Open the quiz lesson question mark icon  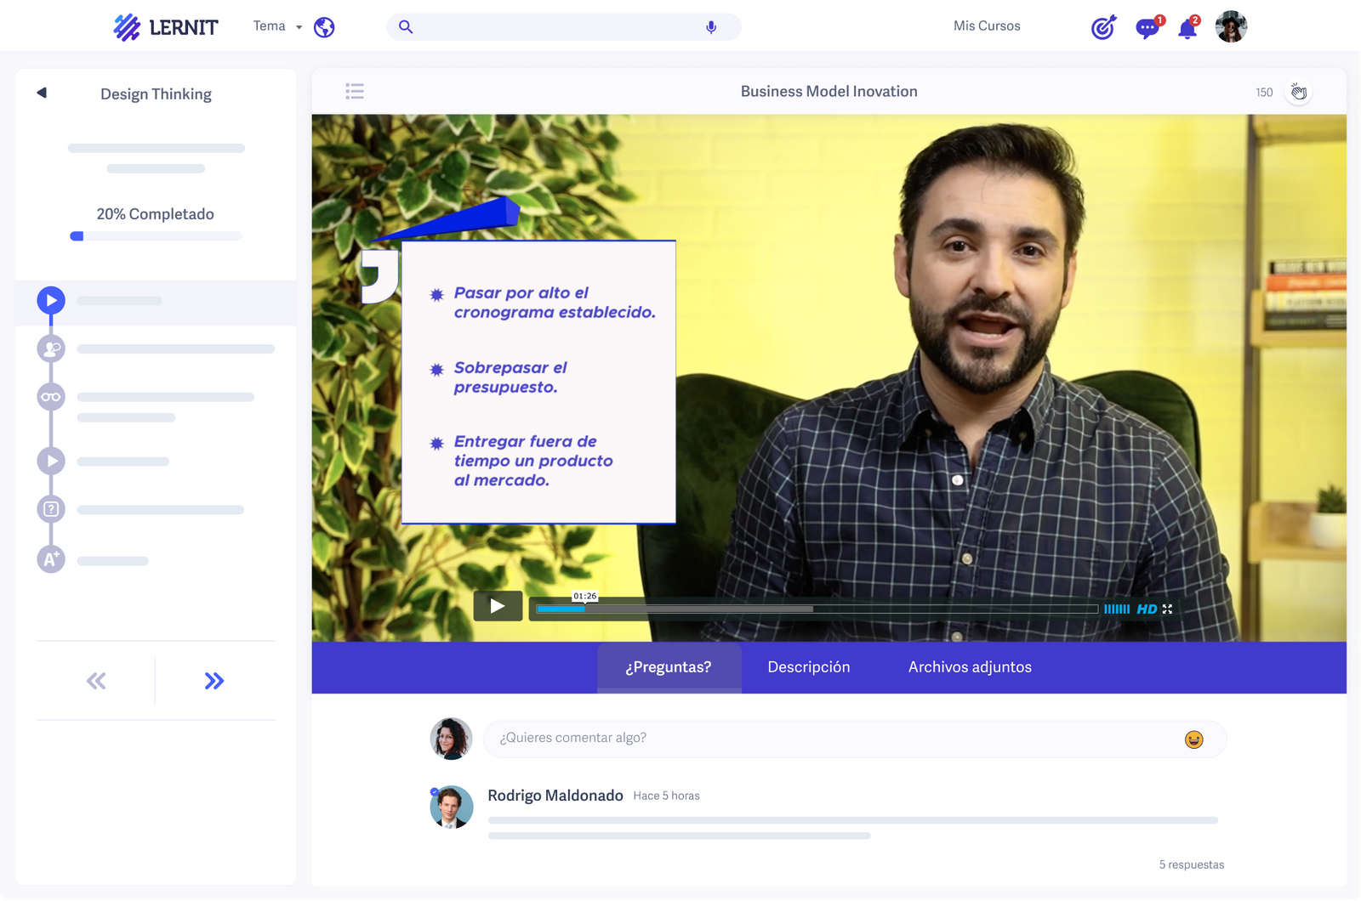click(x=51, y=508)
